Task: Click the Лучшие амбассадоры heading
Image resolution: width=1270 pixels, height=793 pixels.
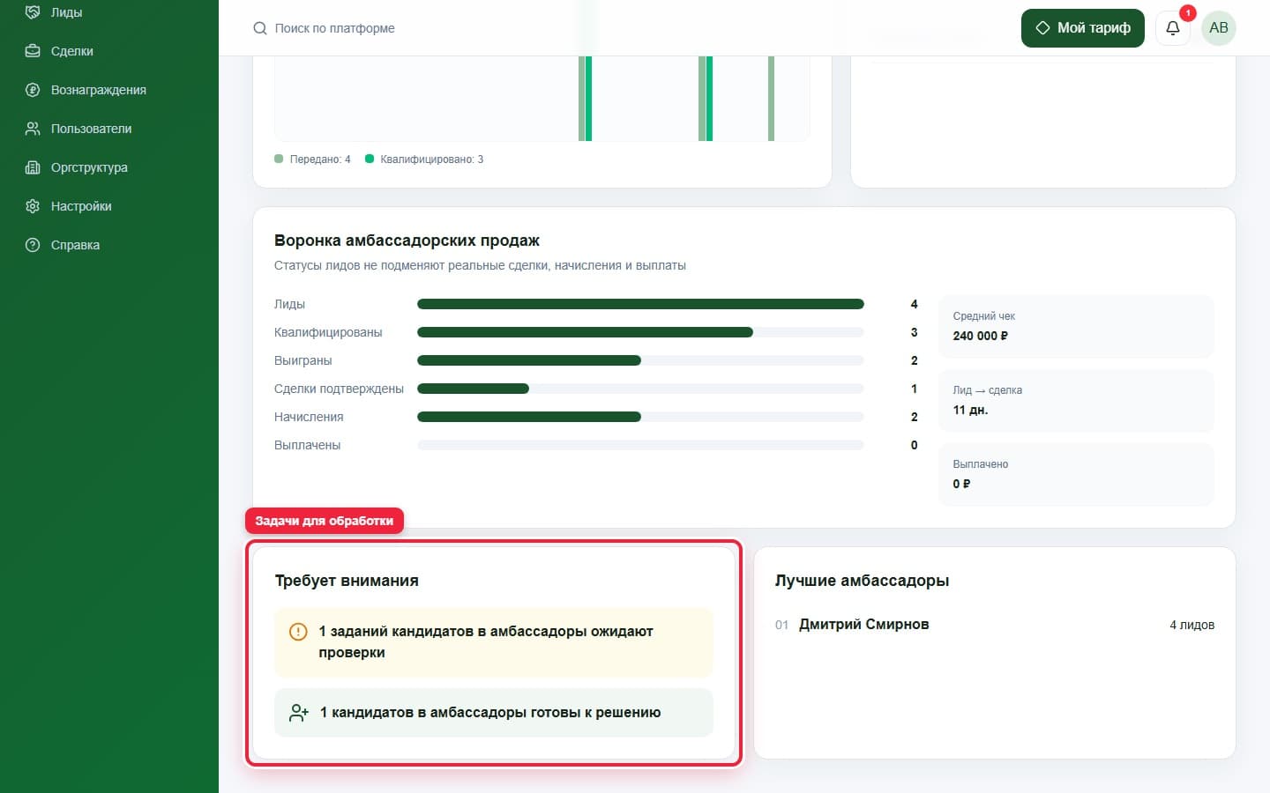Action: [862, 581]
